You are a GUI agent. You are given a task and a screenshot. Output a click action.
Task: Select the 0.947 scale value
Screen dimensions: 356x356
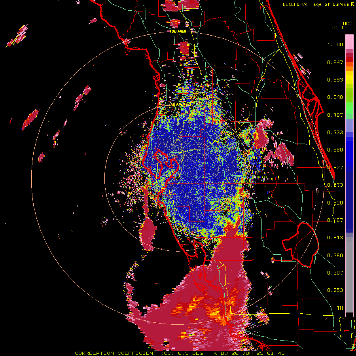335,62
